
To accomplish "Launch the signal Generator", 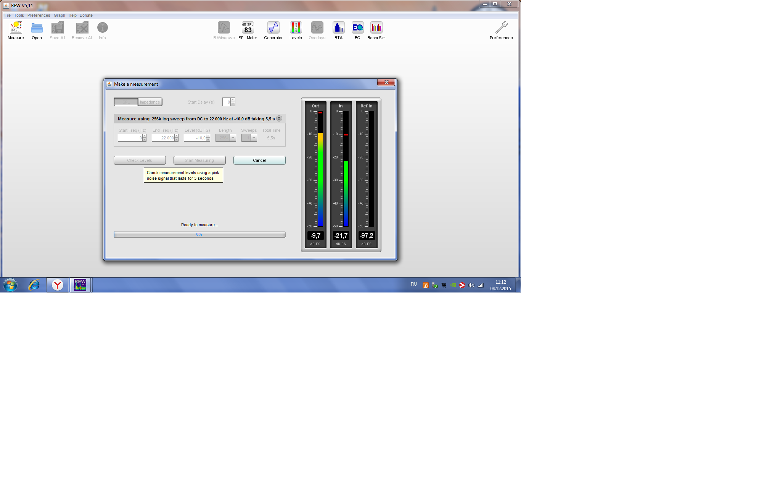I will (x=273, y=28).
